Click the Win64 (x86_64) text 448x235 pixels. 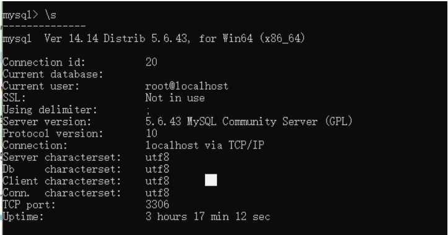(x=264, y=38)
